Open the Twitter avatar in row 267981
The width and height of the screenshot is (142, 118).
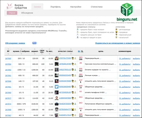pos(57,87)
